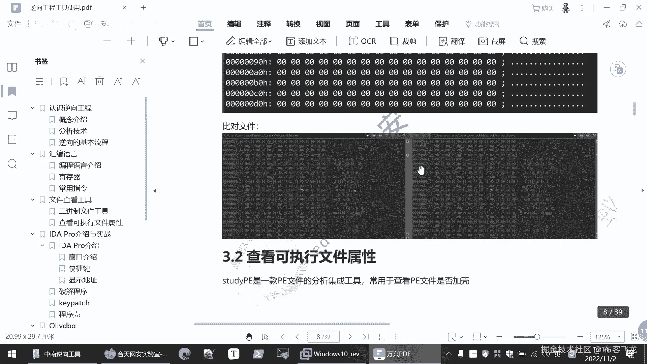Toggle the bookmarks panel sidebar icon
The height and width of the screenshot is (364, 647).
(x=12, y=91)
